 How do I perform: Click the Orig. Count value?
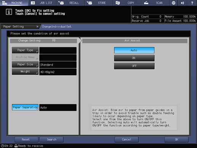(160, 16)
